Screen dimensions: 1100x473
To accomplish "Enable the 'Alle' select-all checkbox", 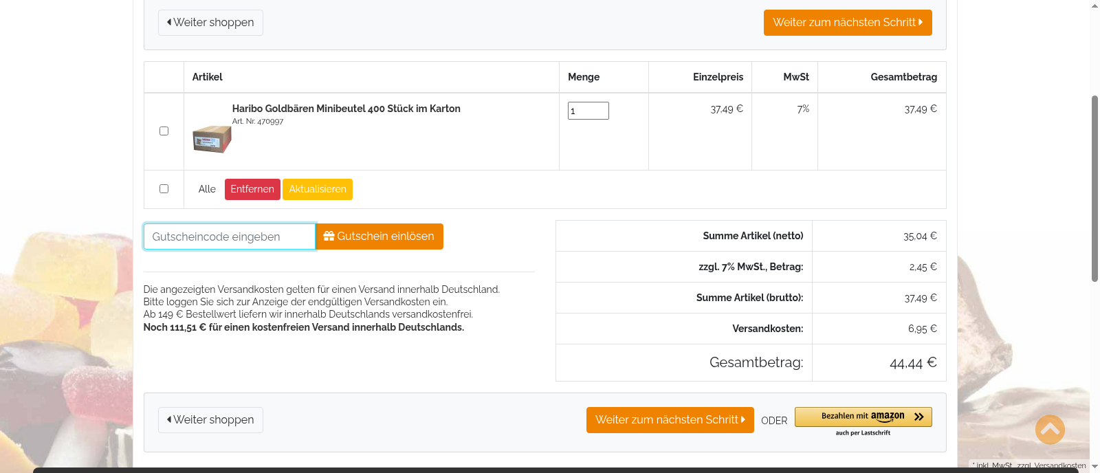I will tap(164, 189).
